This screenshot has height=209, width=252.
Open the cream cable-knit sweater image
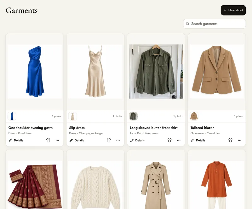(x=95, y=185)
